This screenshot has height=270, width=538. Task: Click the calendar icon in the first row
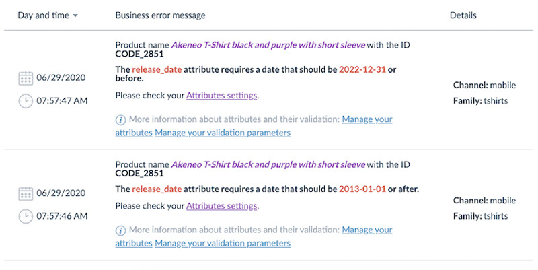click(x=26, y=79)
